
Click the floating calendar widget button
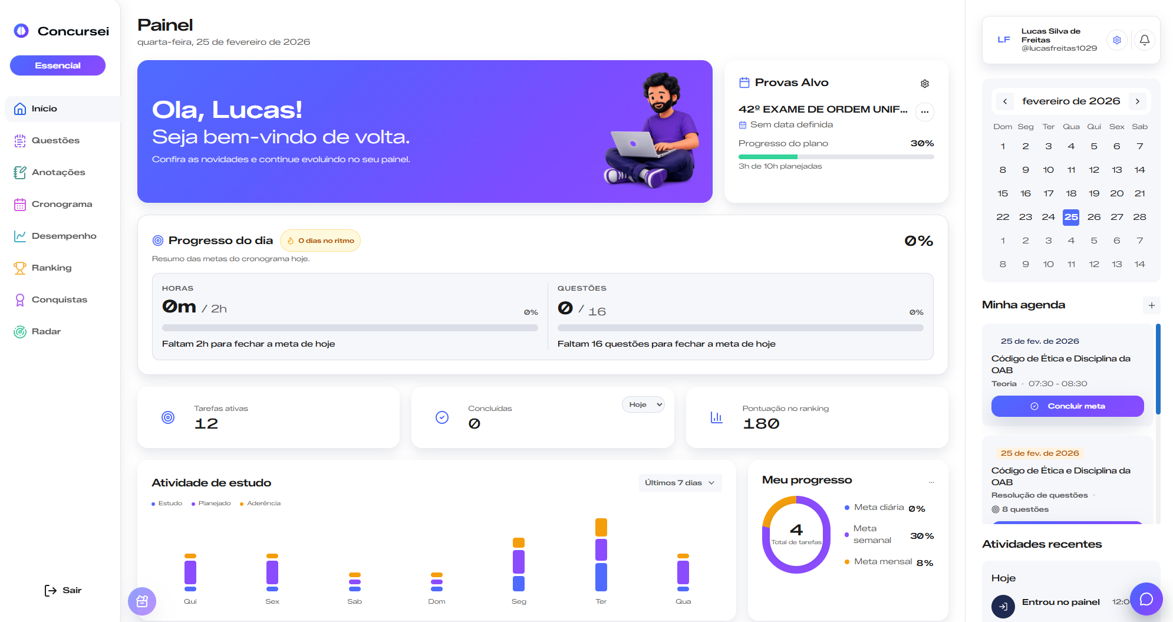click(142, 601)
